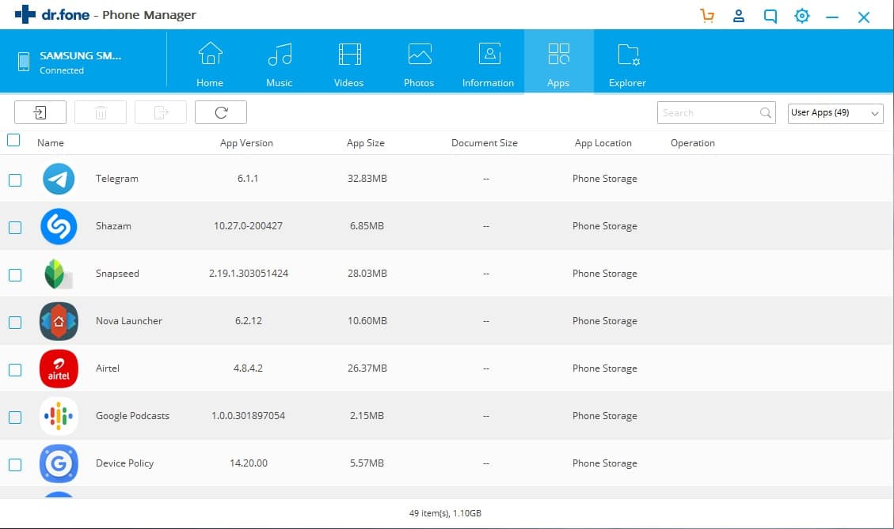
Task: Click Google Podcasts version 1.0.0.301897054
Action: tap(248, 416)
